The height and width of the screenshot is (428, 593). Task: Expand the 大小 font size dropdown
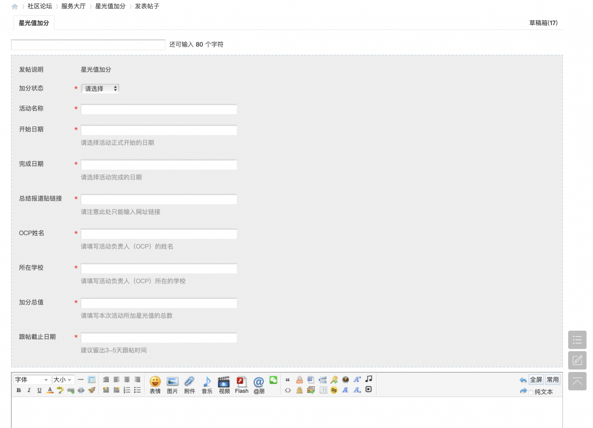[x=63, y=380]
